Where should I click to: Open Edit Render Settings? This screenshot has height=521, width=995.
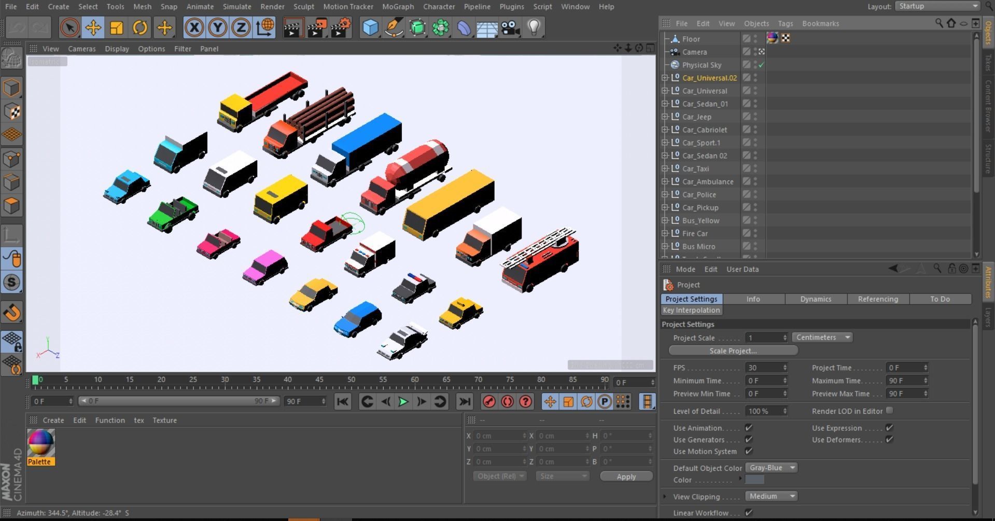[341, 27]
